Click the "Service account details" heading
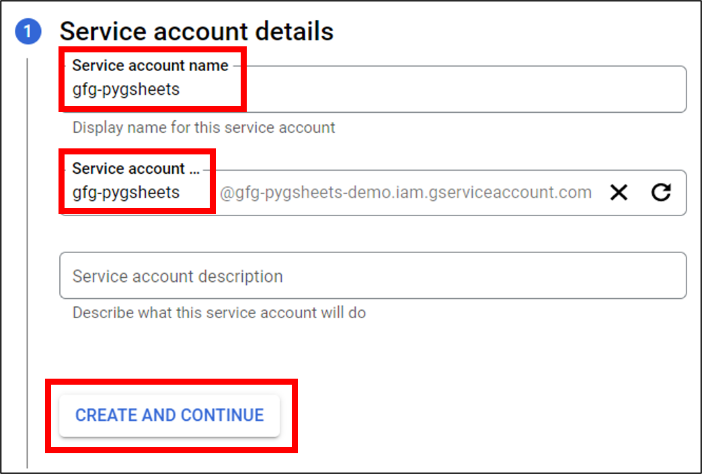 [x=196, y=32]
